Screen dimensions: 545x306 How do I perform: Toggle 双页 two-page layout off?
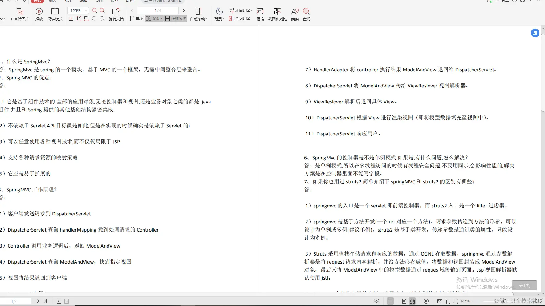point(153,18)
